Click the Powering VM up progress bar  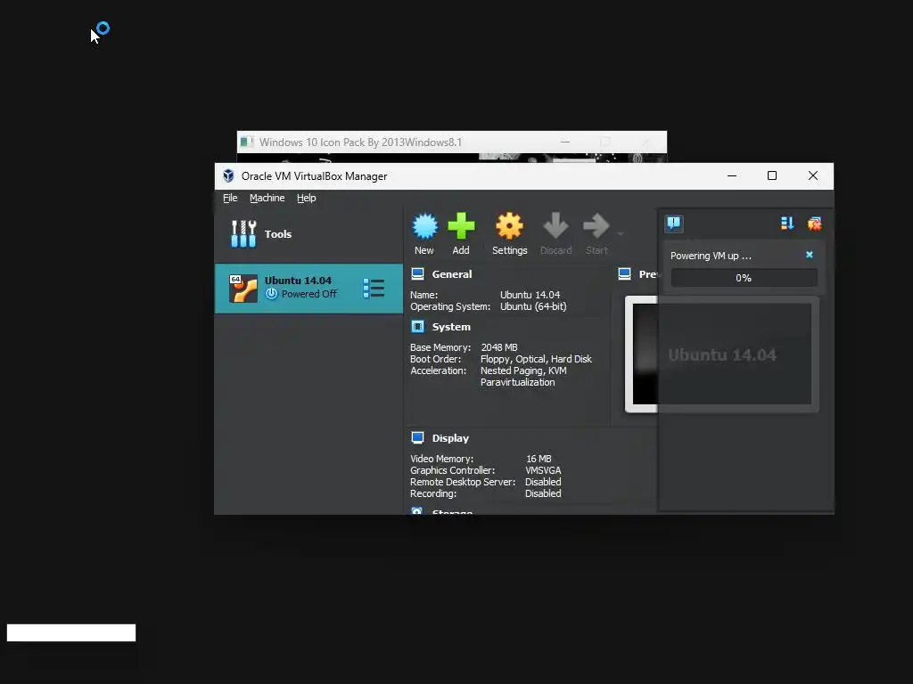point(744,278)
